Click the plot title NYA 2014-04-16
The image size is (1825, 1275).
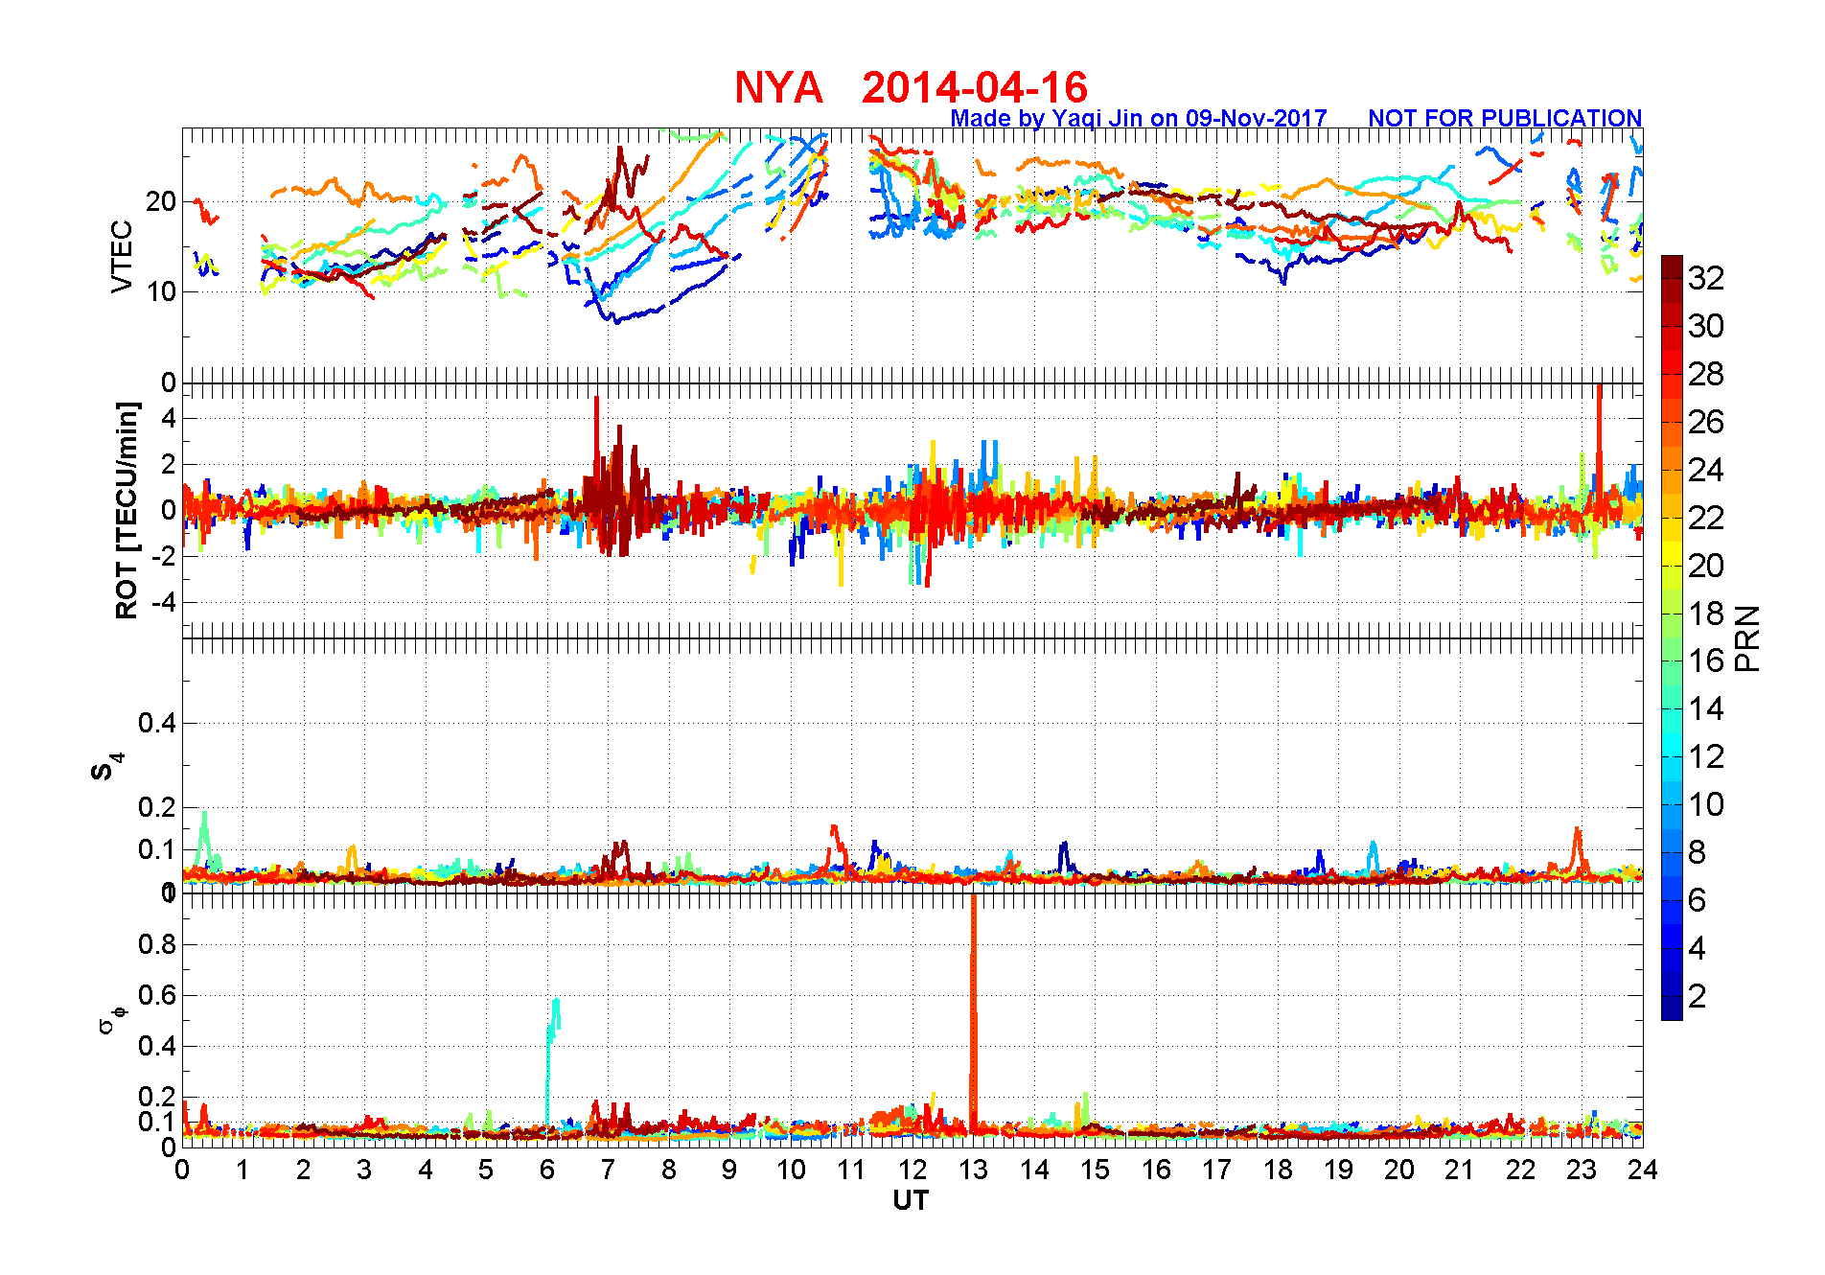pyautogui.click(x=912, y=88)
